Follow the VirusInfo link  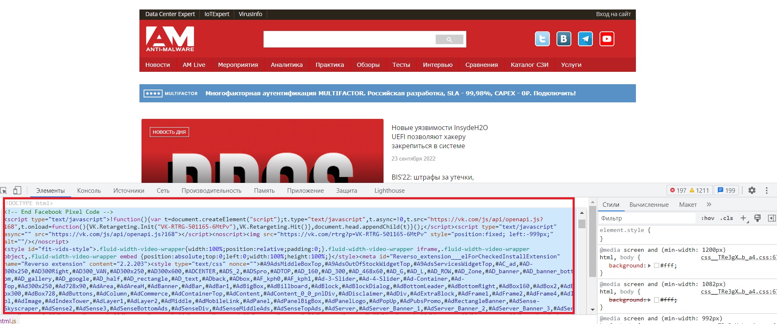point(250,14)
